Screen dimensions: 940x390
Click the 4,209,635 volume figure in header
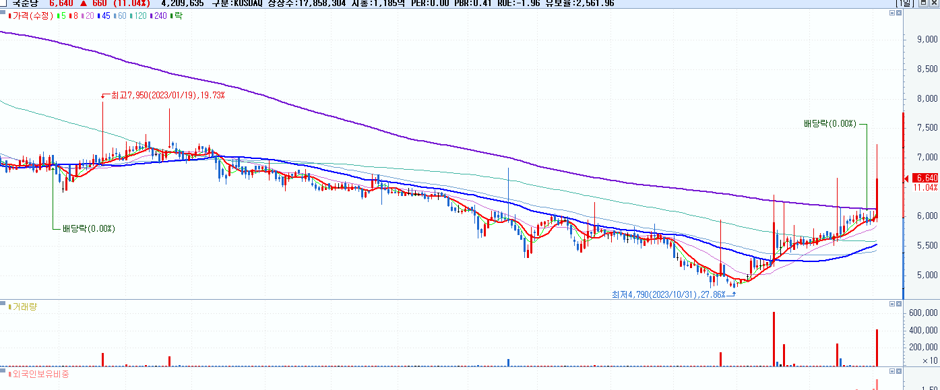[183, 3]
